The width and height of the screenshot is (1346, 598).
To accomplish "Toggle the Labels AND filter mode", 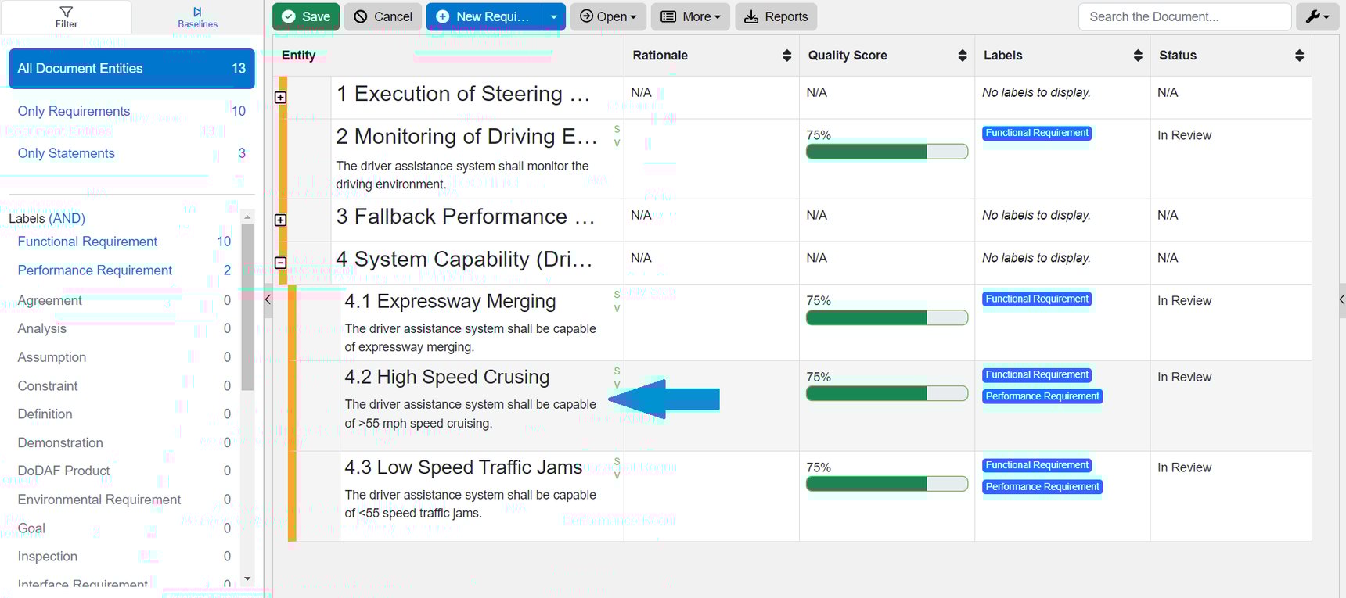I will [x=67, y=219].
